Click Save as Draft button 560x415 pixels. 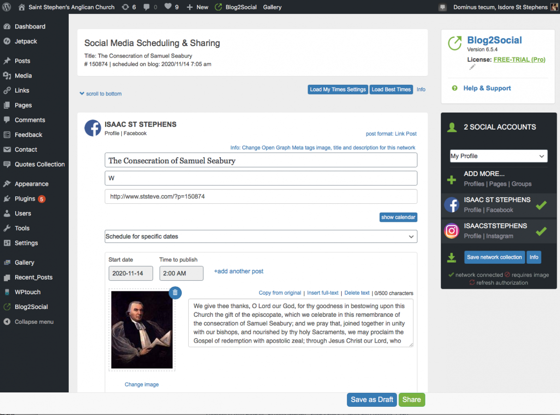click(372, 400)
